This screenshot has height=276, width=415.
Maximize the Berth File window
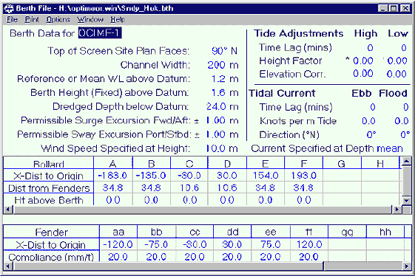click(394, 8)
